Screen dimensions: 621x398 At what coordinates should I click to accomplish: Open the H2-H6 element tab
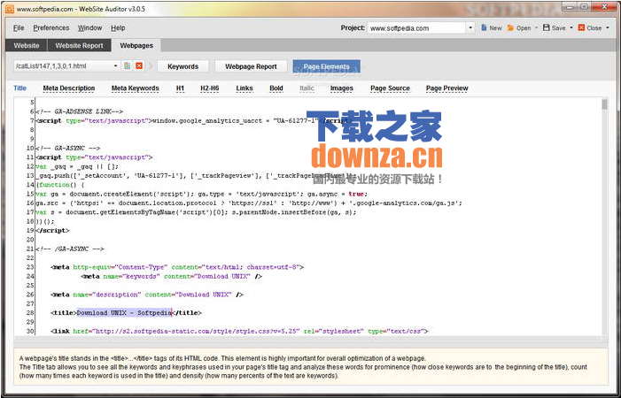[209, 88]
